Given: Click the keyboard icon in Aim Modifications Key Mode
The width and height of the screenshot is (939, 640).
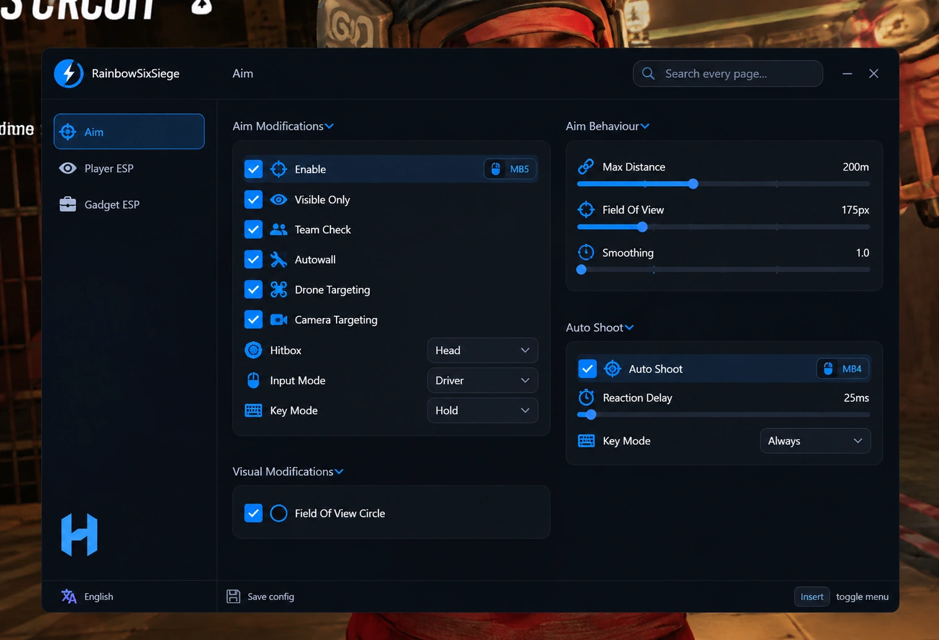Looking at the screenshot, I should (x=254, y=411).
